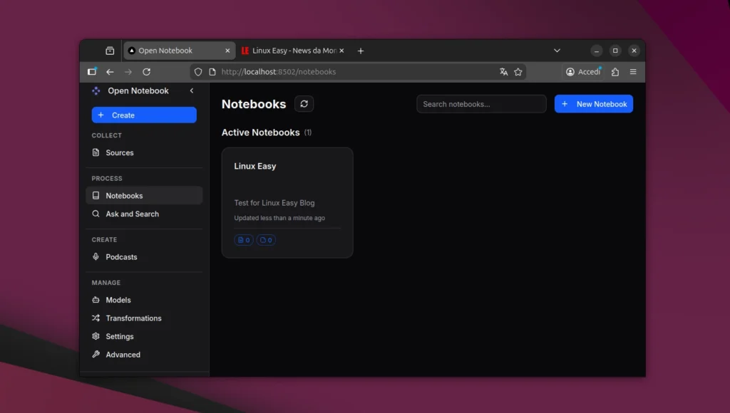This screenshot has width=730, height=413.
Task: Open the tracking protection shield icon
Action: pyautogui.click(x=197, y=72)
